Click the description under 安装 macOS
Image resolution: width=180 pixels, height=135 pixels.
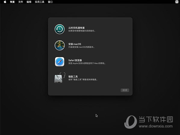click(x=81, y=47)
